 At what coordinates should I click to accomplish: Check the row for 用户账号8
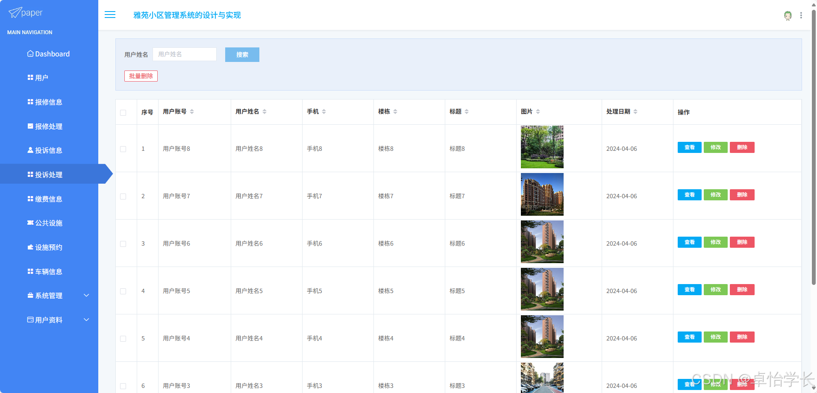click(x=123, y=149)
